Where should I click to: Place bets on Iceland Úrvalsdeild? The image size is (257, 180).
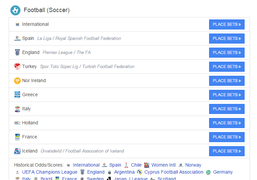click(x=227, y=151)
